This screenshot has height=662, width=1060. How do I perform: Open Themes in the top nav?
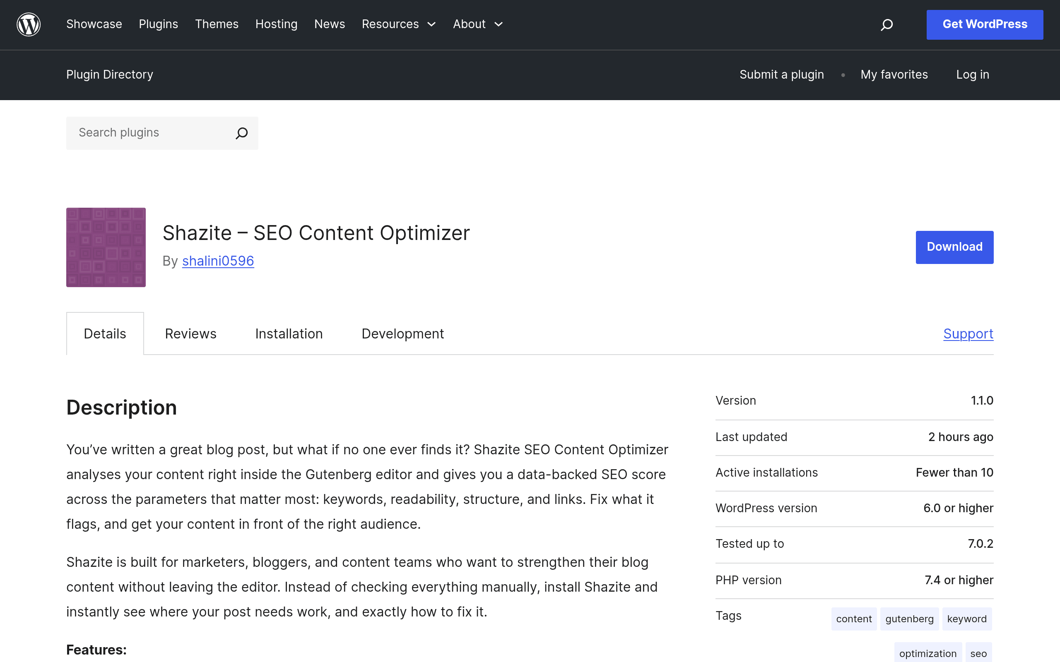[217, 24]
